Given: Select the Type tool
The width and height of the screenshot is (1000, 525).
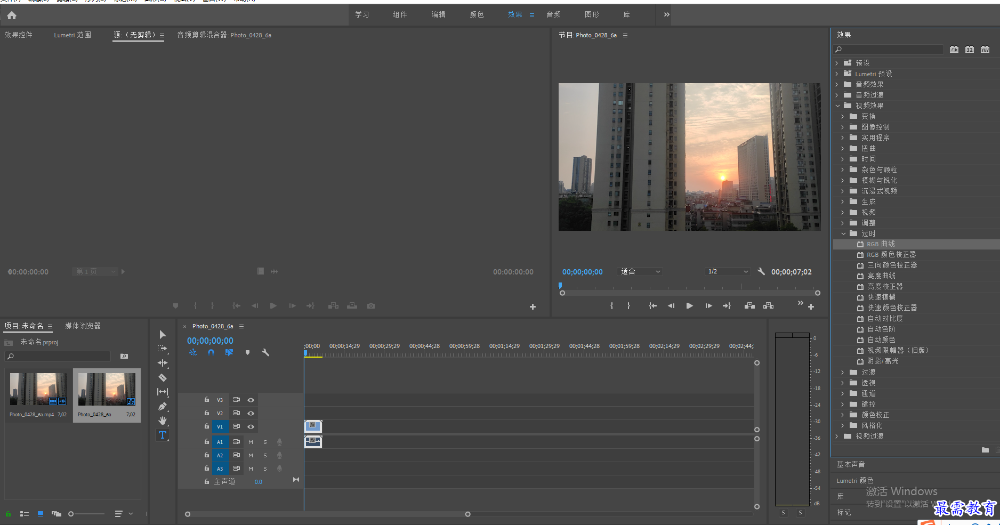Looking at the screenshot, I should pyautogui.click(x=163, y=435).
